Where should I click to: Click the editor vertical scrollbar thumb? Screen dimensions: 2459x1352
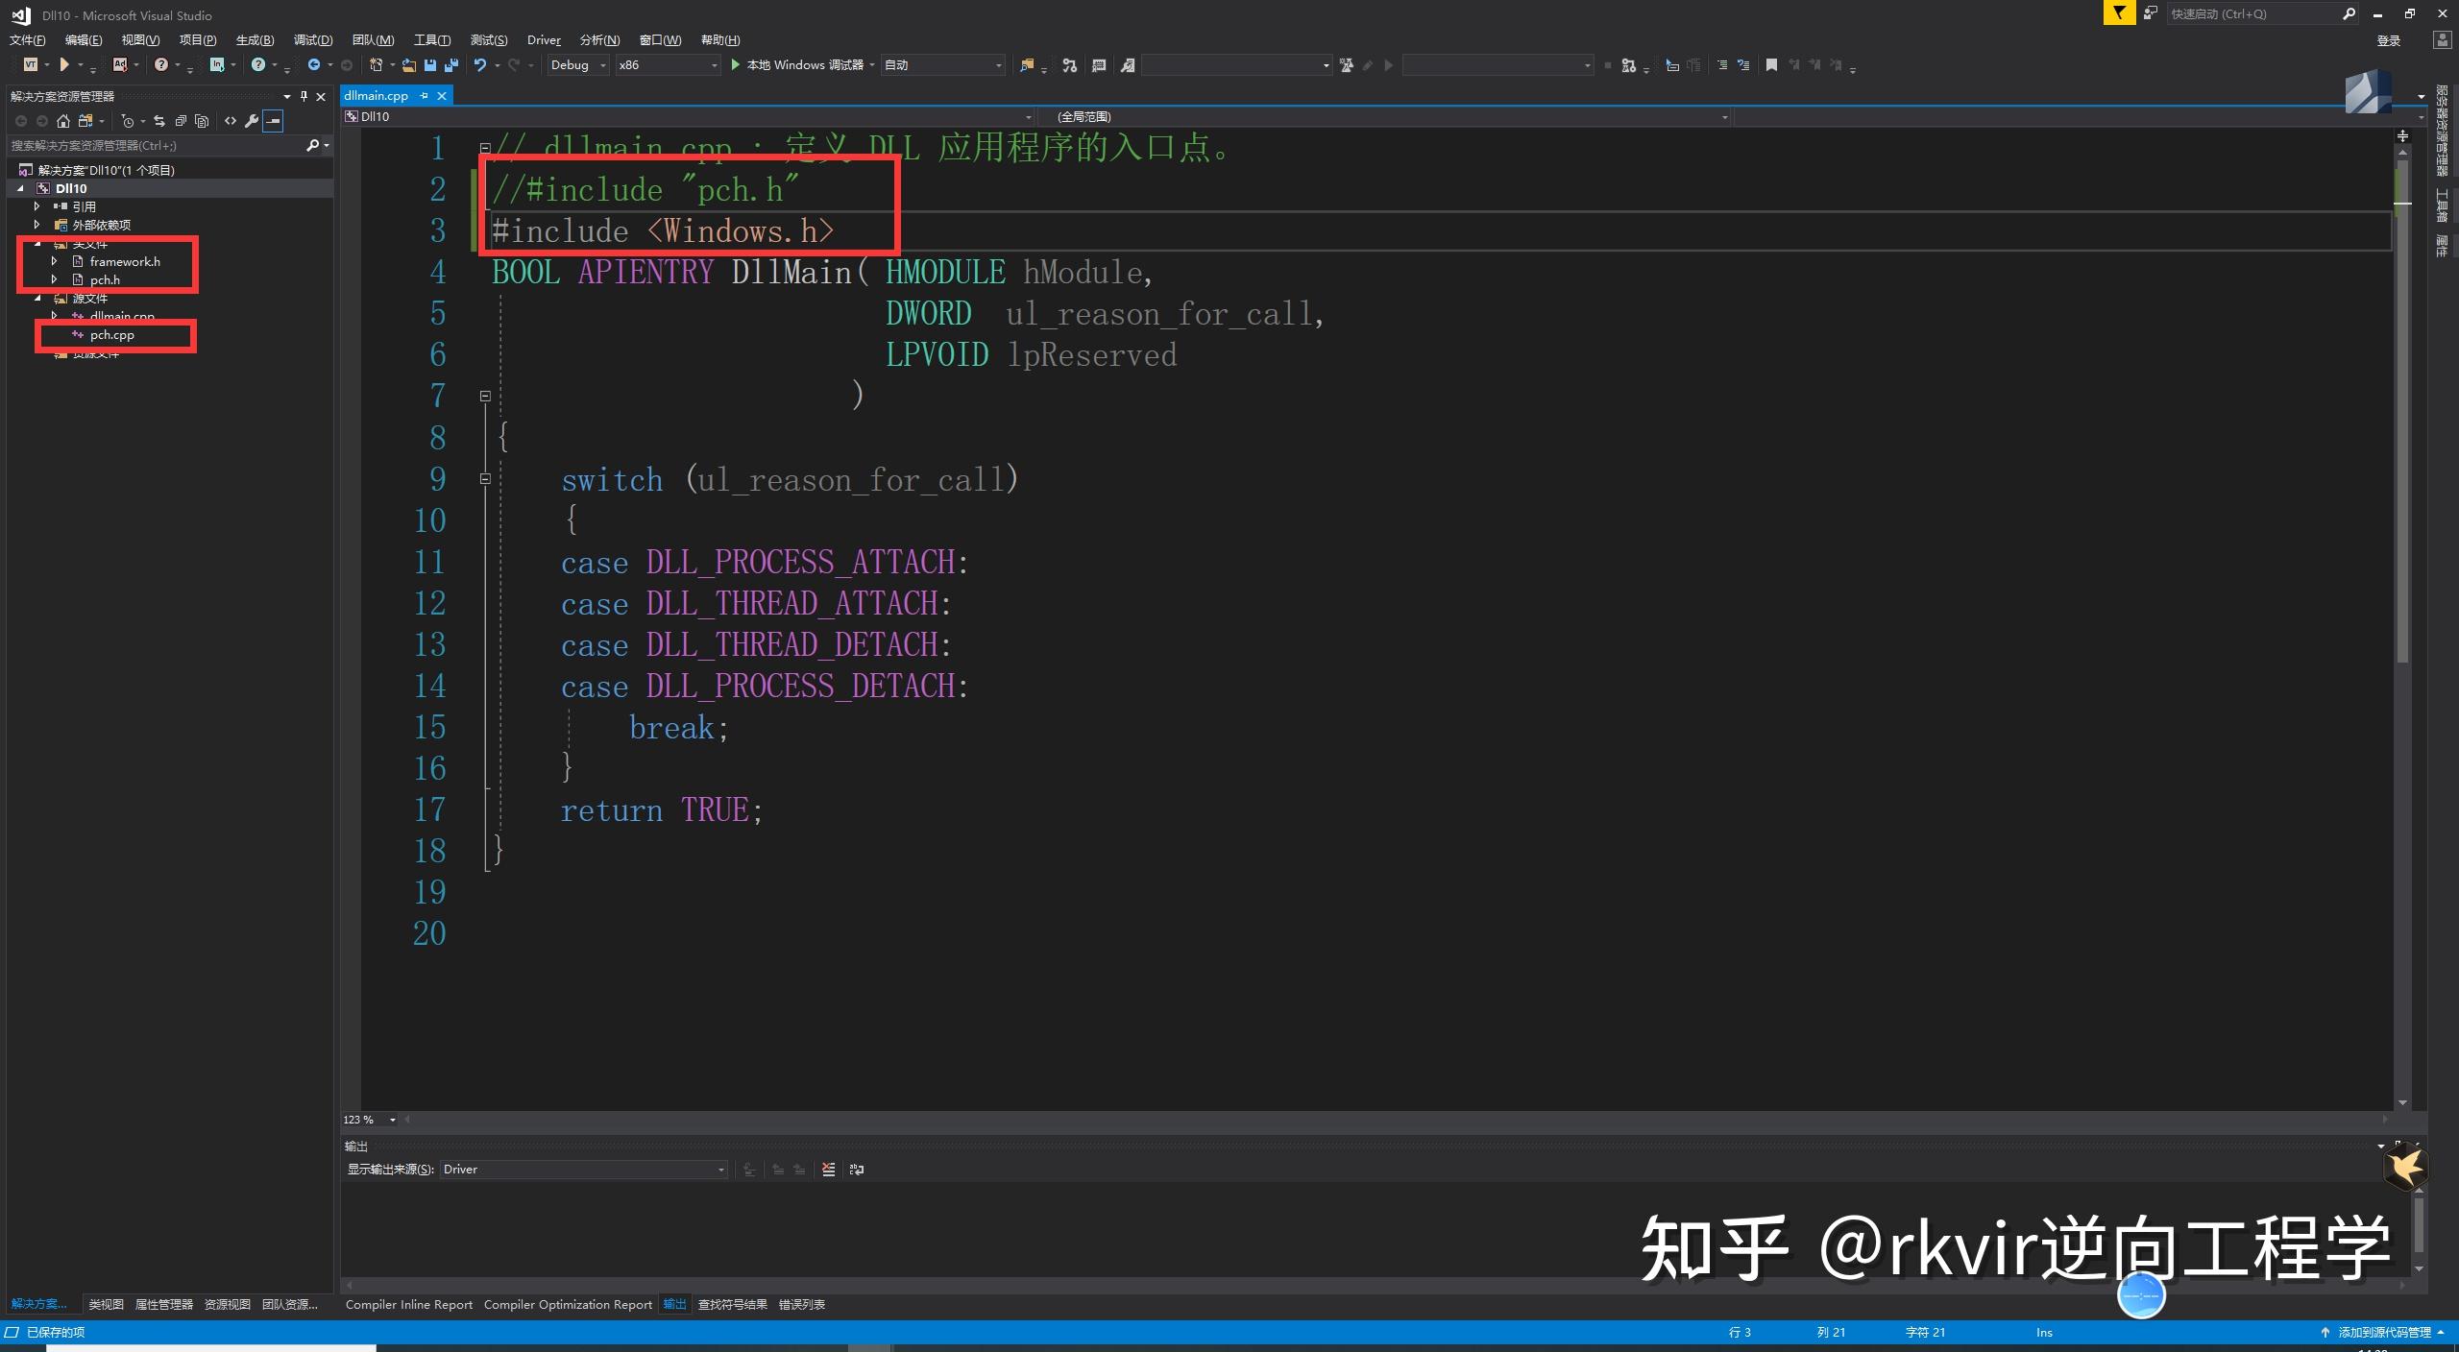pos(2402,413)
